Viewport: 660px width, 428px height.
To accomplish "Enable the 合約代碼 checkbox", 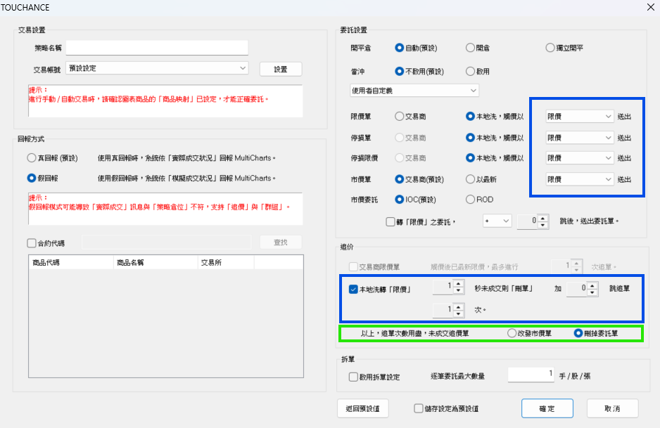I will [32, 243].
